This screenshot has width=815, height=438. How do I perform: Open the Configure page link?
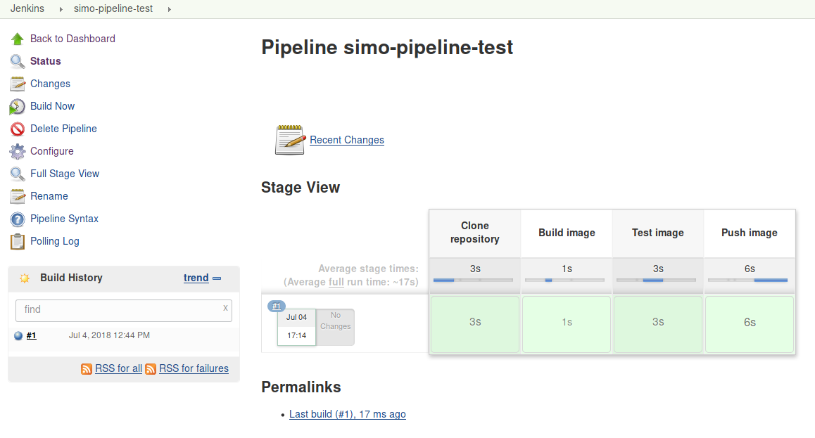click(x=52, y=151)
